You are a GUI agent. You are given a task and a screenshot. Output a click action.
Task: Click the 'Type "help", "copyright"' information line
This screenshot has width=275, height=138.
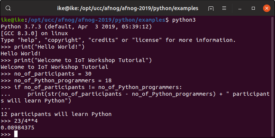(x=118, y=40)
